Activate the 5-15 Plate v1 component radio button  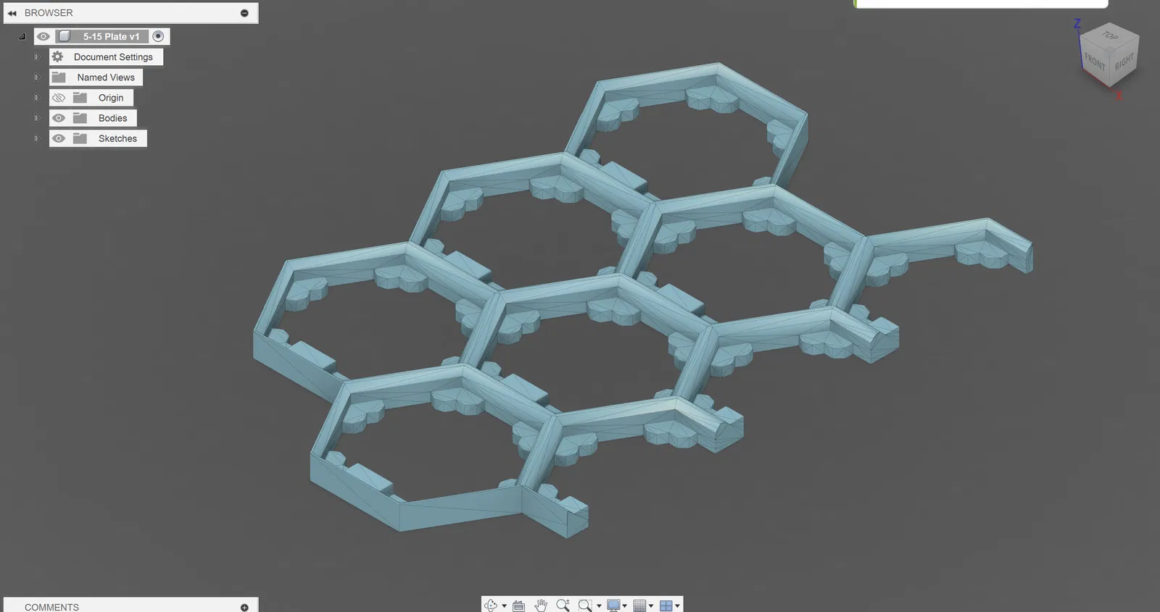click(158, 36)
